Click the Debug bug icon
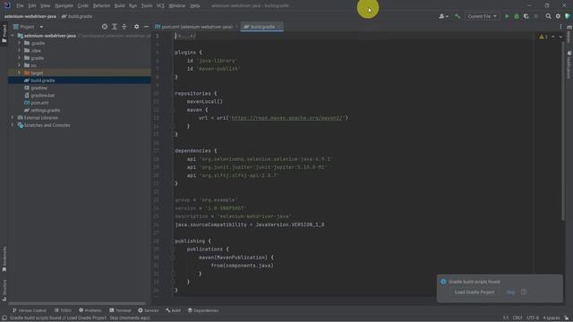The image size is (573, 322). pyautogui.click(x=517, y=16)
